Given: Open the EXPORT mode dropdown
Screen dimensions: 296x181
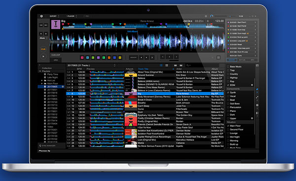Looking at the screenshot, I should [54, 16].
